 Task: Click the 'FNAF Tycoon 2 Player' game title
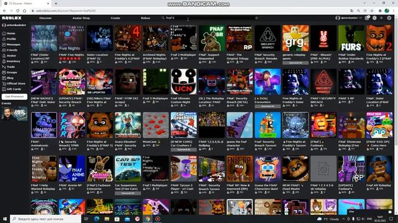coord(183,187)
